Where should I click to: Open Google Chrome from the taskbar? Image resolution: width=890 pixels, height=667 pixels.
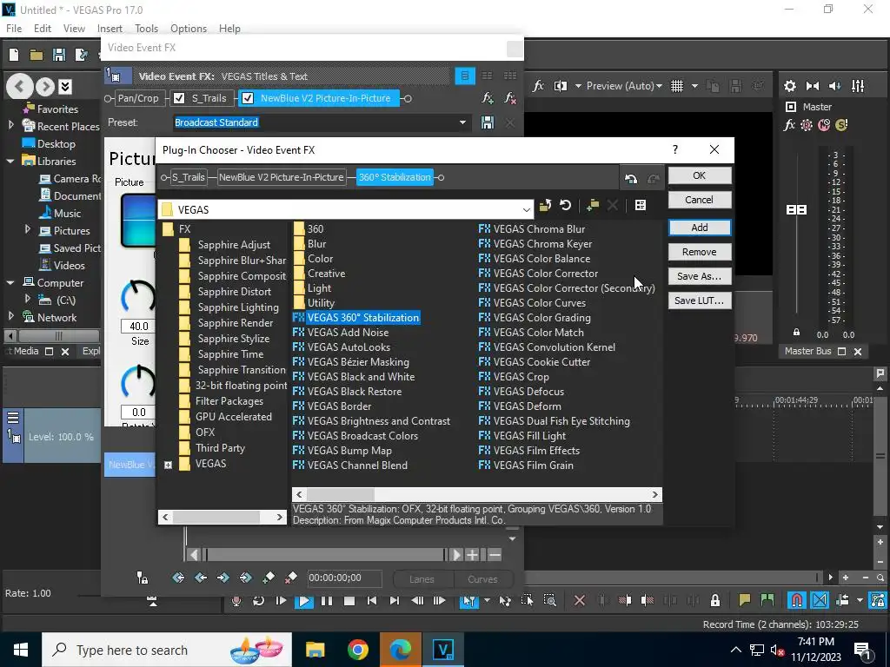click(x=357, y=650)
